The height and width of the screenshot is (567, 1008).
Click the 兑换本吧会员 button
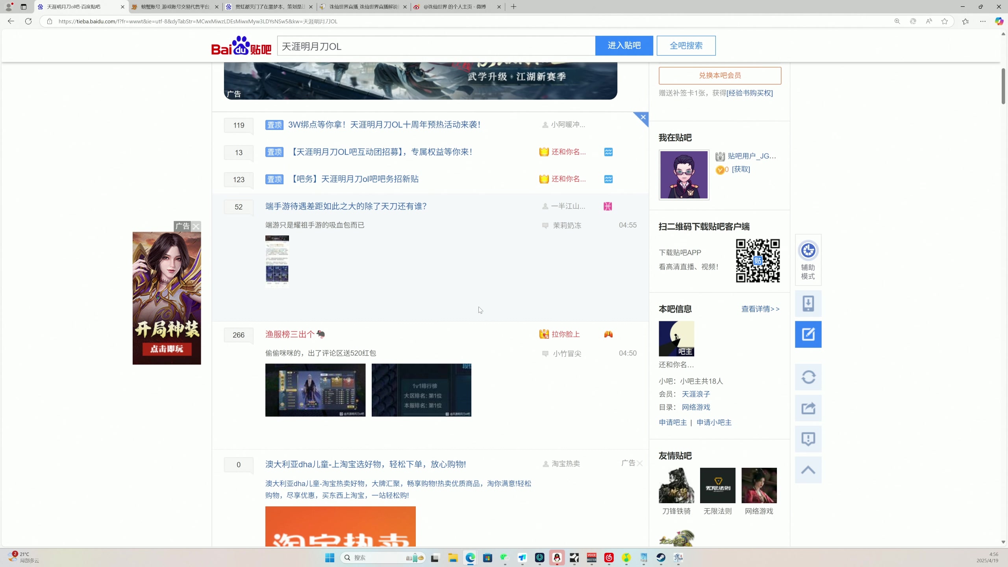coord(720,75)
